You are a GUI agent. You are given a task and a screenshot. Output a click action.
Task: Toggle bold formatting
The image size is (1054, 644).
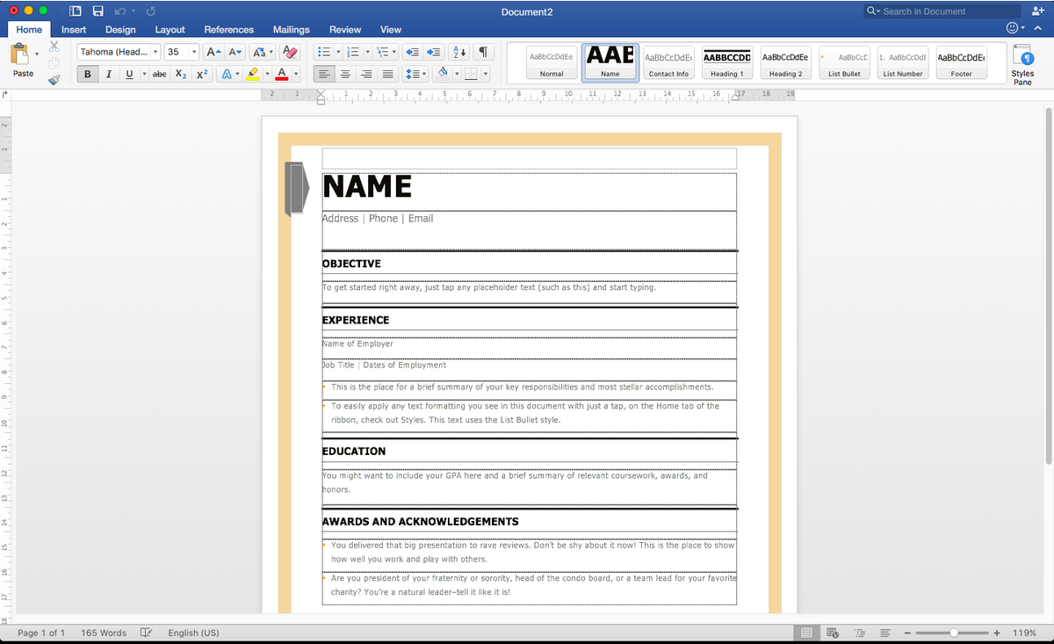click(87, 74)
